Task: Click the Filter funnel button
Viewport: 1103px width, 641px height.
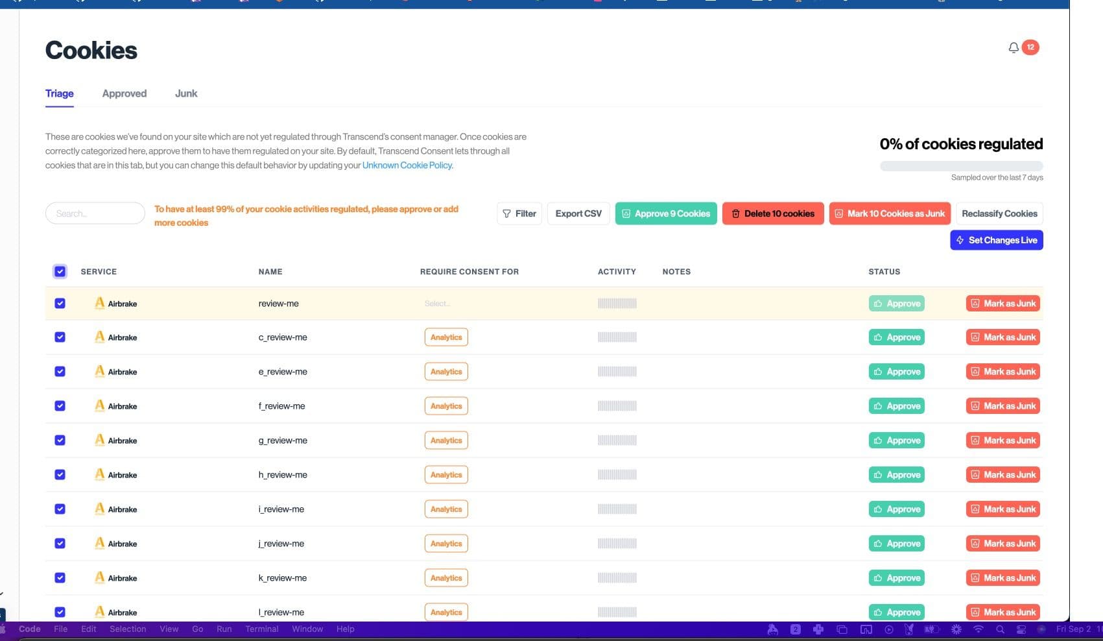Action: pyautogui.click(x=519, y=213)
